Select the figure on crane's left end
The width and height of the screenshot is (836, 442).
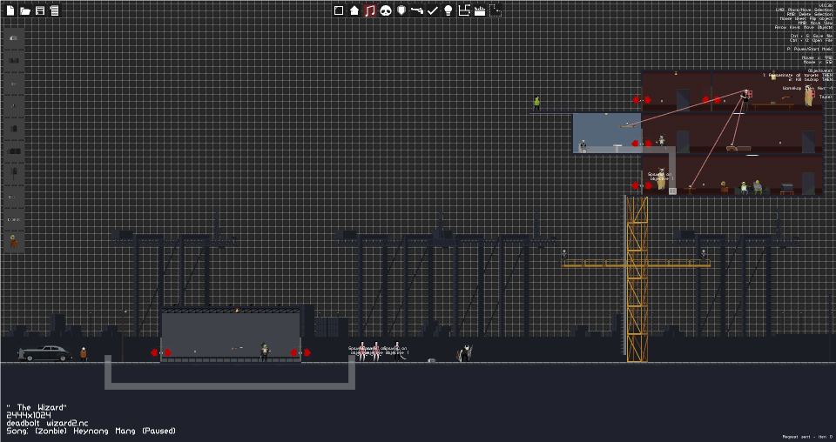pyautogui.click(x=564, y=255)
